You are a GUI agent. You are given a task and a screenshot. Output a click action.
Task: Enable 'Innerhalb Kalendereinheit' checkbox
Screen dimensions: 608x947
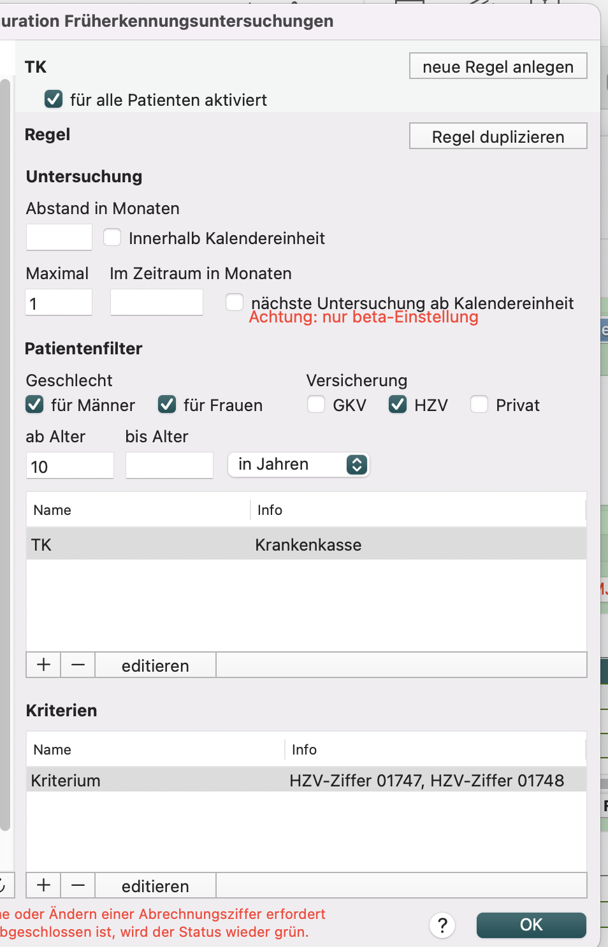112,238
